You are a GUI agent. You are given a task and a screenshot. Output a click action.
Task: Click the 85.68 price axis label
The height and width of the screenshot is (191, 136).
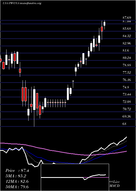(x=127, y=29)
